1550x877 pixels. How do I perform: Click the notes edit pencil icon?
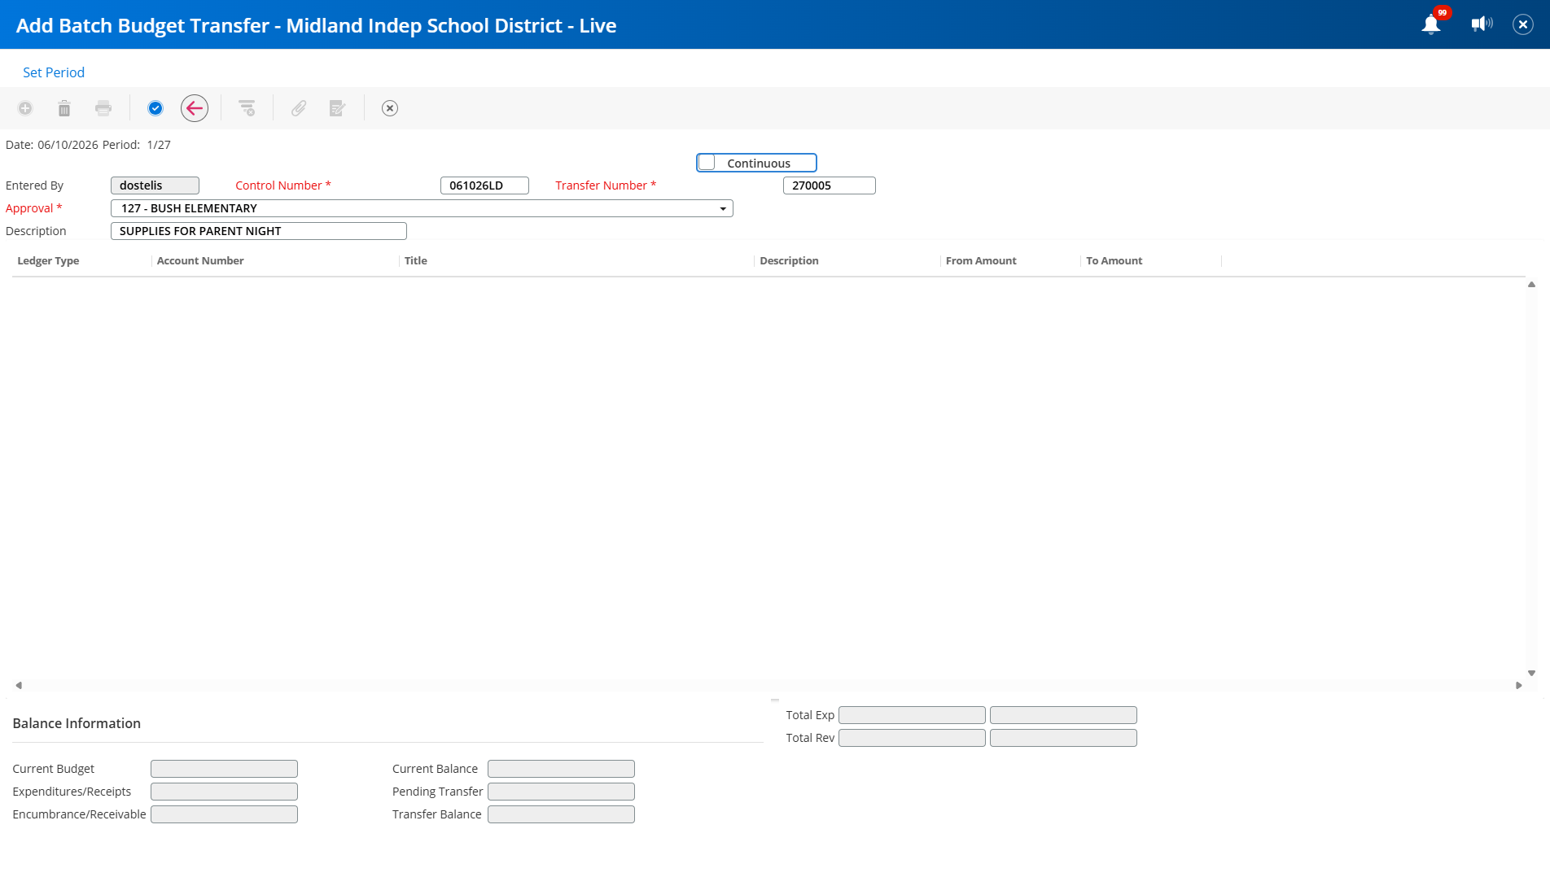(x=338, y=108)
